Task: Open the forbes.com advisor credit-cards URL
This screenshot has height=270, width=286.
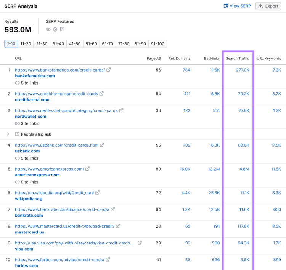Action: pos(59,260)
